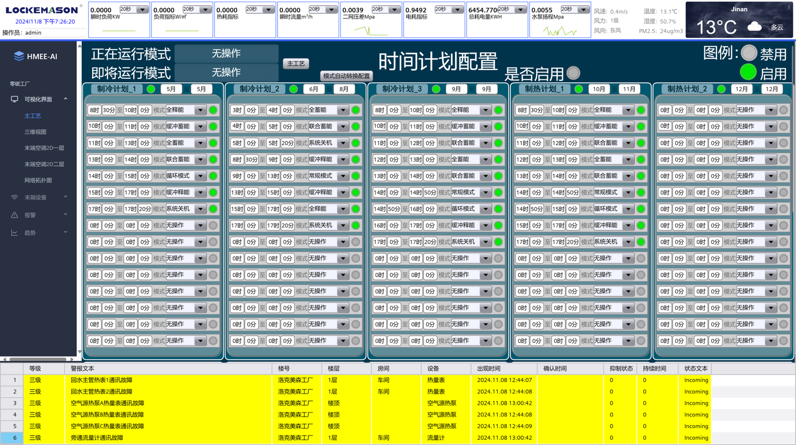The width and height of the screenshot is (796, 445).
Task: Toggle the 制冷计划_1 plan enable indicator
Action: point(151,89)
